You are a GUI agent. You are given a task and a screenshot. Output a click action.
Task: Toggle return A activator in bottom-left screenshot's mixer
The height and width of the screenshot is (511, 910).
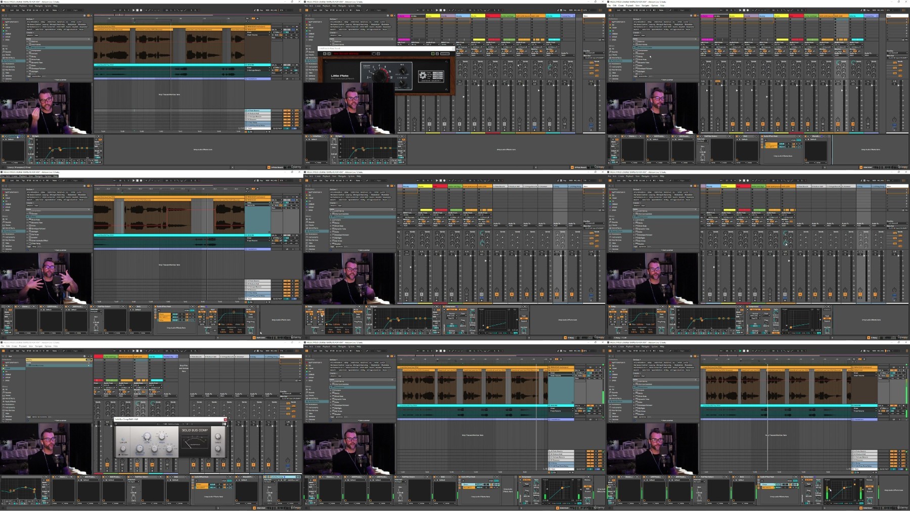click(x=194, y=464)
